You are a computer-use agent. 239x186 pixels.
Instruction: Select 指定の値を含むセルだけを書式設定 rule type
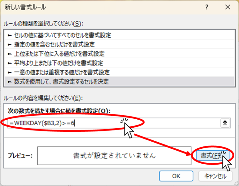coord(119,45)
